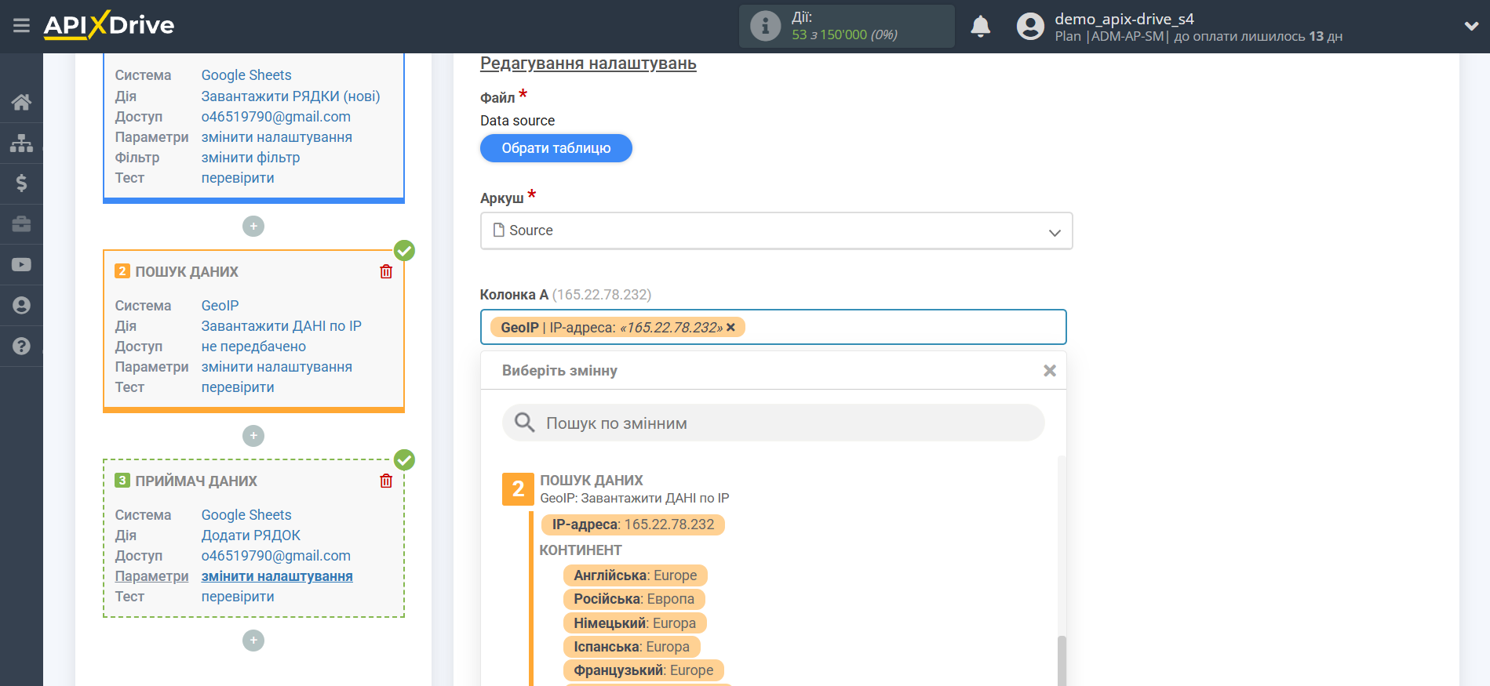Image resolution: width=1490 pixels, height=686 pixels.
Task: Click Додати РЯДОК link
Action: [x=251, y=535]
